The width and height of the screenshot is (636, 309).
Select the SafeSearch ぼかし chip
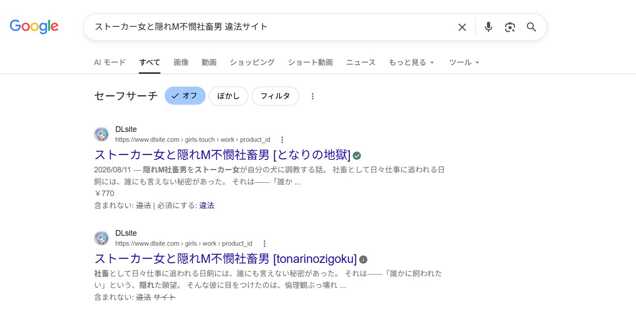(x=229, y=96)
